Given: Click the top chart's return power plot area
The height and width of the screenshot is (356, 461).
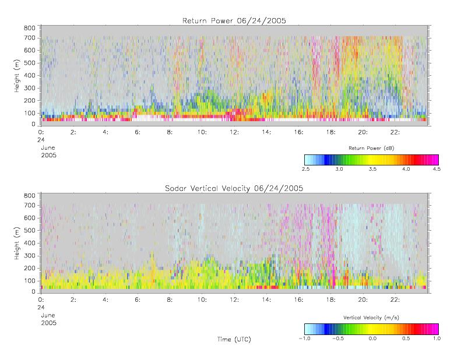Looking at the screenshot, I should (234, 76).
